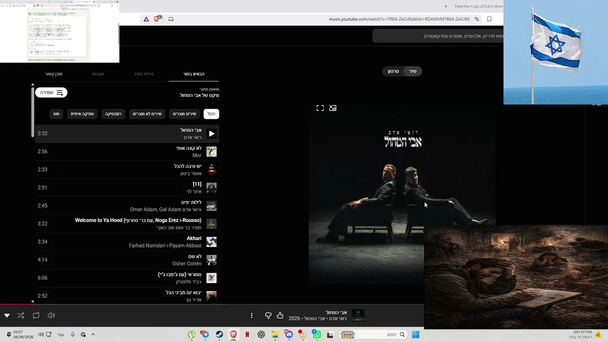Open artist Mor from the queue
Screen dimensions: 608x342
[197, 155]
